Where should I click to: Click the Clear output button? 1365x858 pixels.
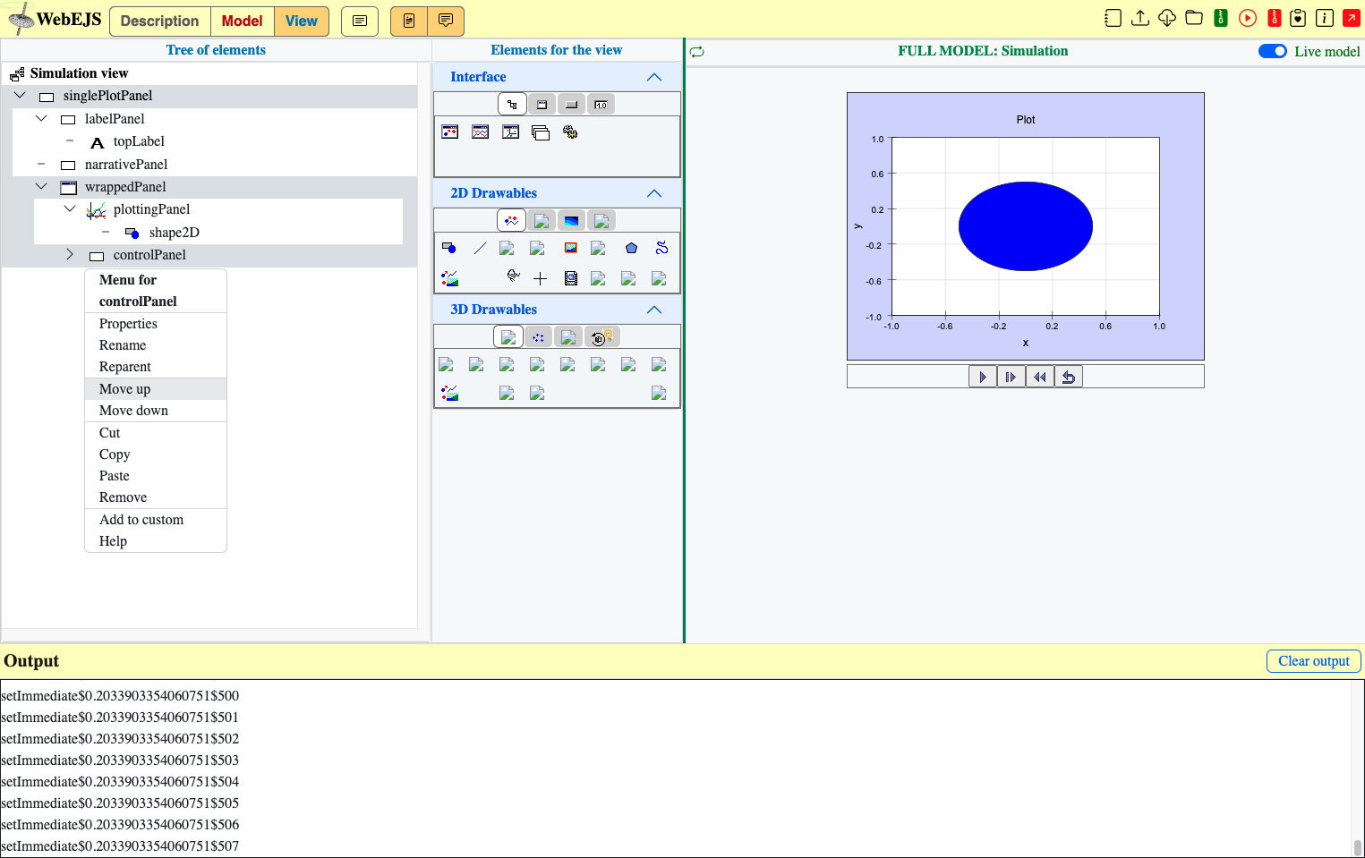point(1314,661)
